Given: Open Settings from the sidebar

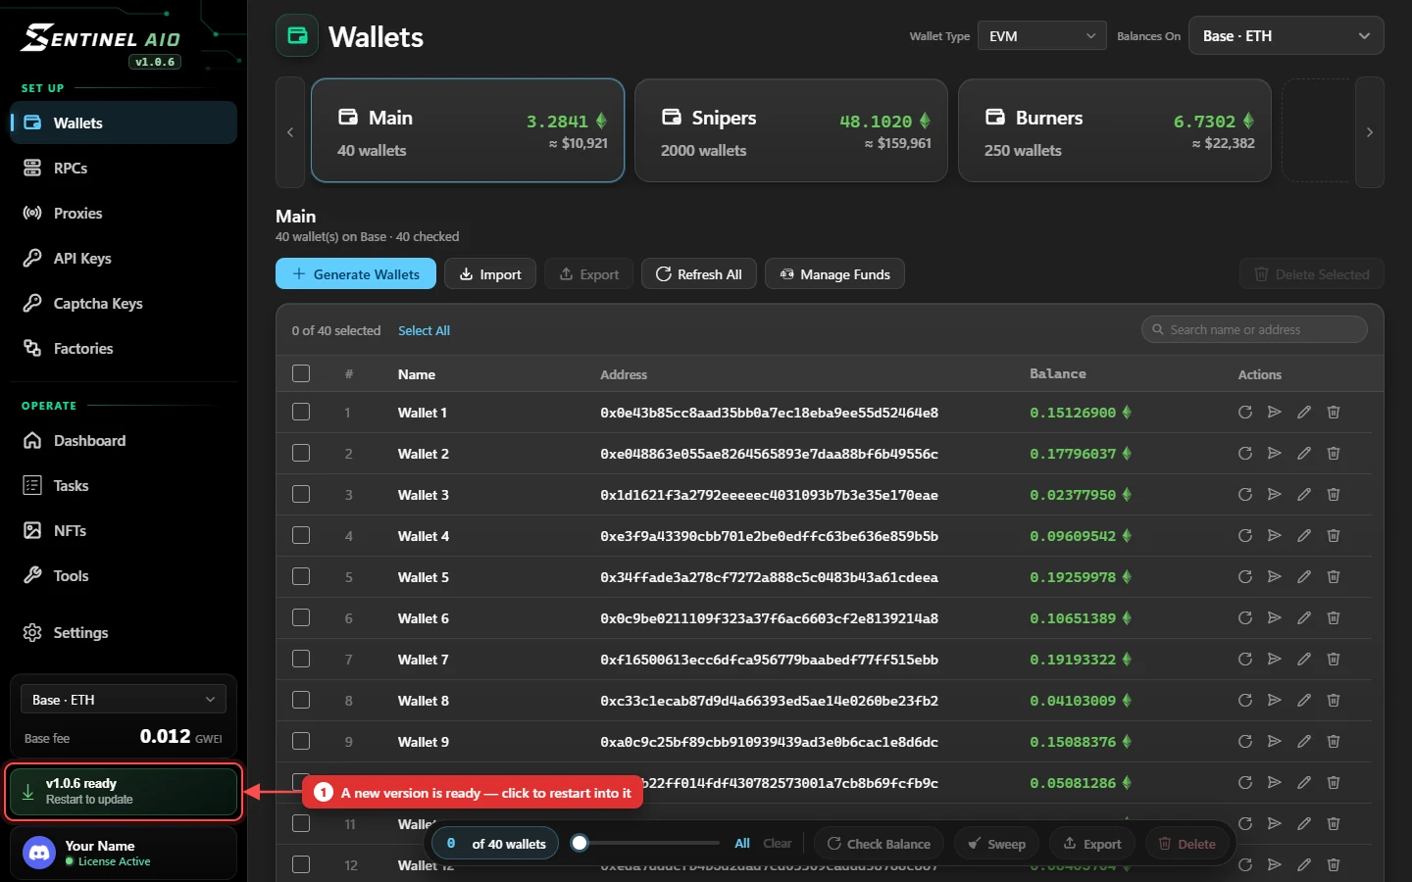Looking at the screenshot, I should [x=124, y=633].
